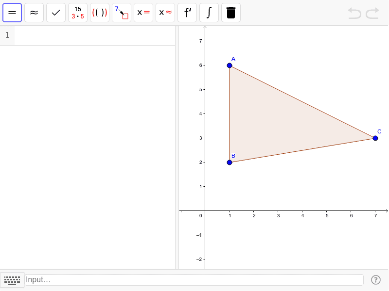Click the label A near the top vertex
Image resolution: width=389 pixels, height=291 pixels.
pyautogui.click(x=233, y=59)
